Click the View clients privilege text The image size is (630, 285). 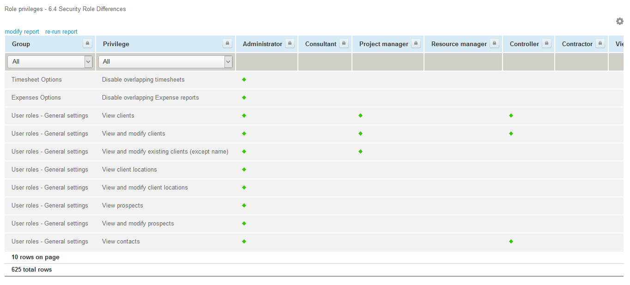(x=118, y=115)
